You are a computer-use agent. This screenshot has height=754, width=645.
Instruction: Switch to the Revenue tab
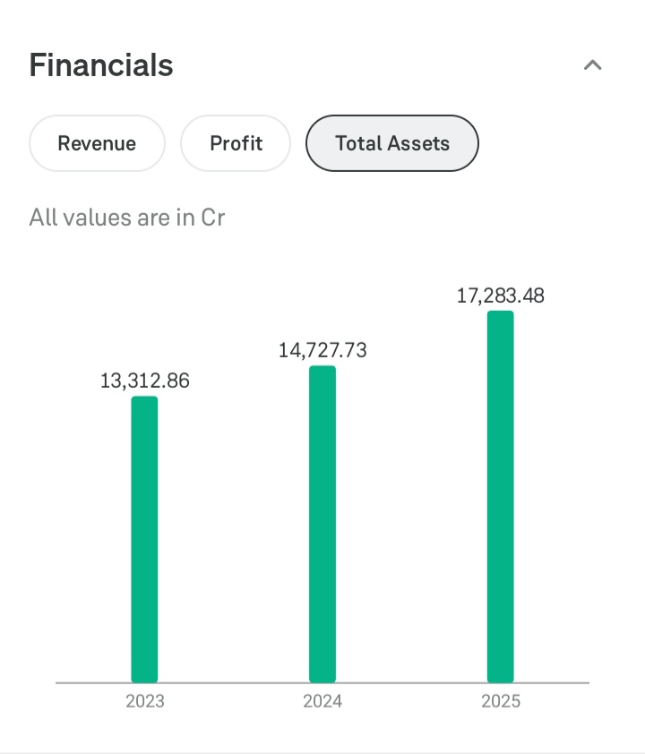coord(97,143)
